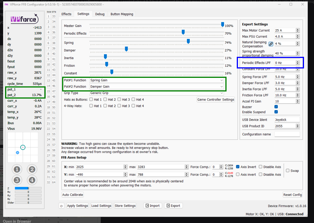Click the Spring slider handle
The image size is (314, 223).
pyautogui.click(x=188, y=41)
